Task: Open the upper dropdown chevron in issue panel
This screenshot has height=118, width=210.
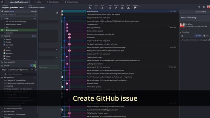Action: click(x=56, y=49)
